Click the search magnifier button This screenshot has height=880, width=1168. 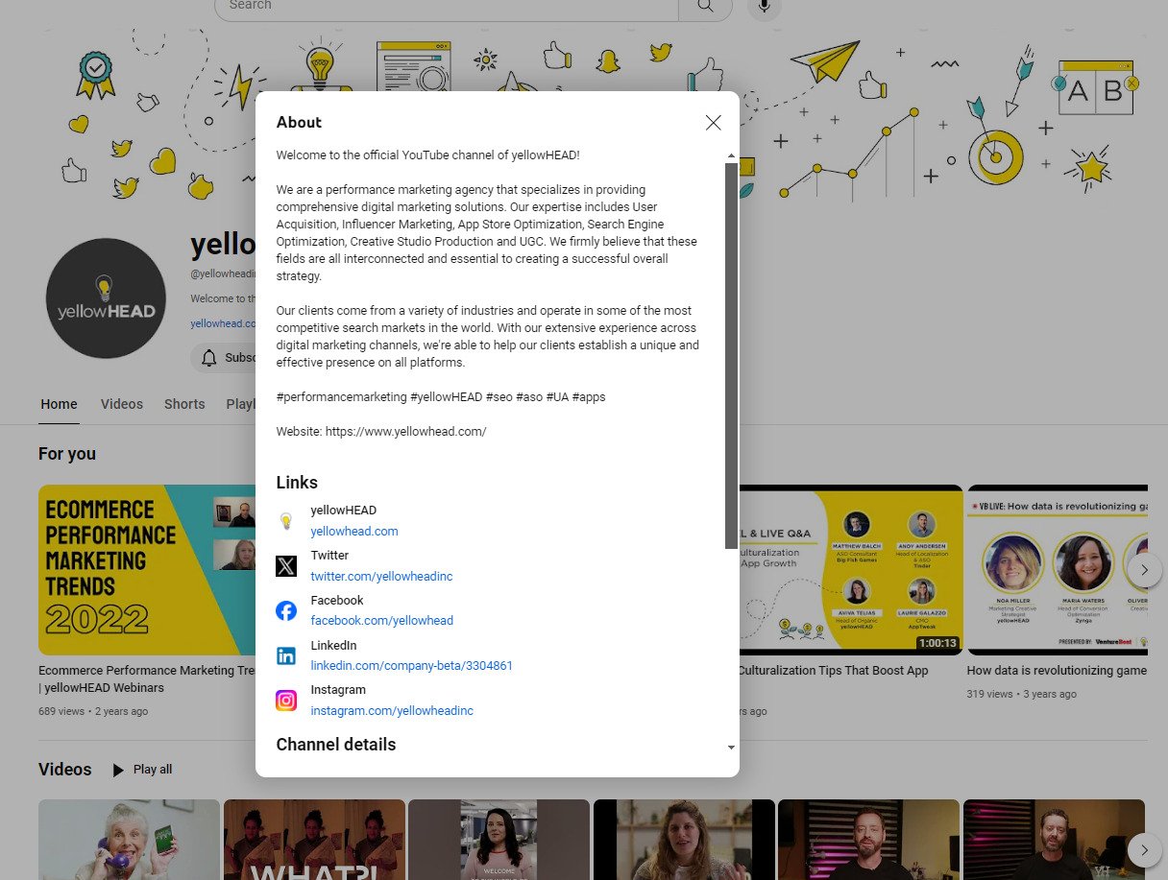(705, 6)
